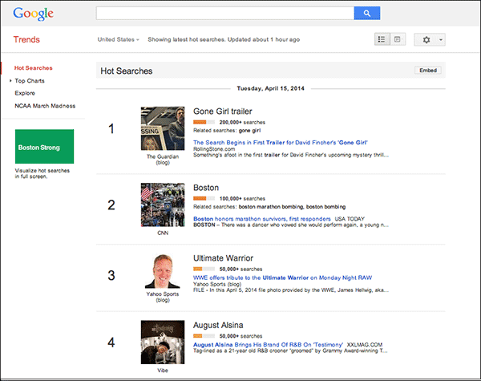Click the rank number 1
Image resolution: width=481 pixels, height=381 pixels.
(x=111, y=128)
